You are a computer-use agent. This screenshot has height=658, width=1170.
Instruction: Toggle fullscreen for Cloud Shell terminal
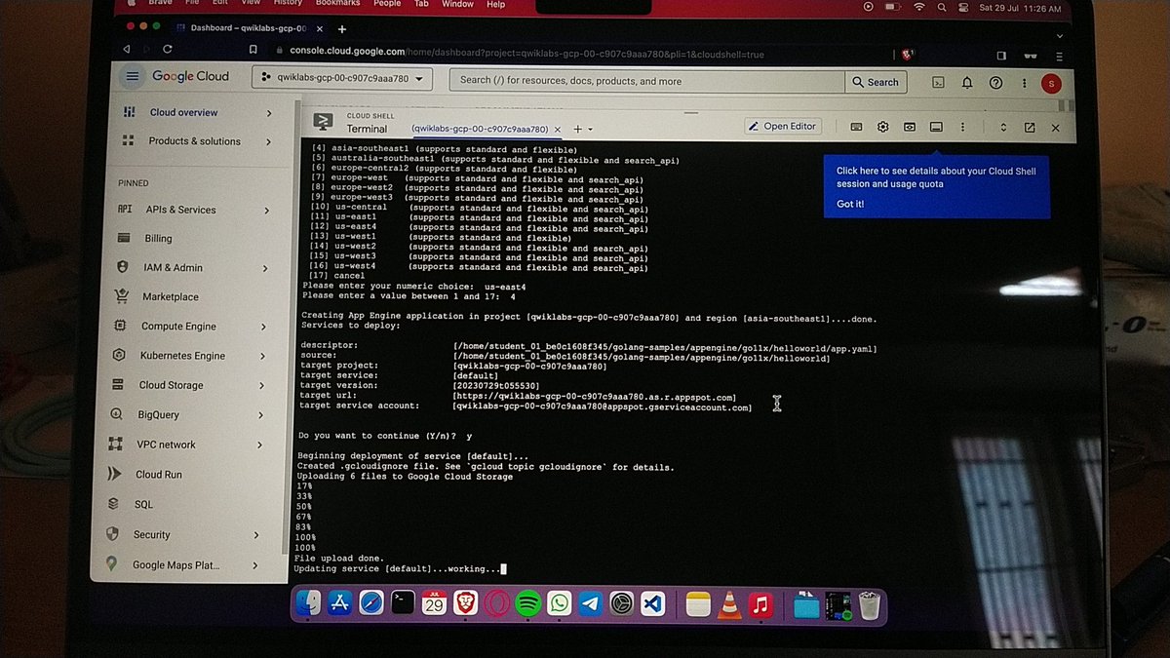coord(1003,128)
